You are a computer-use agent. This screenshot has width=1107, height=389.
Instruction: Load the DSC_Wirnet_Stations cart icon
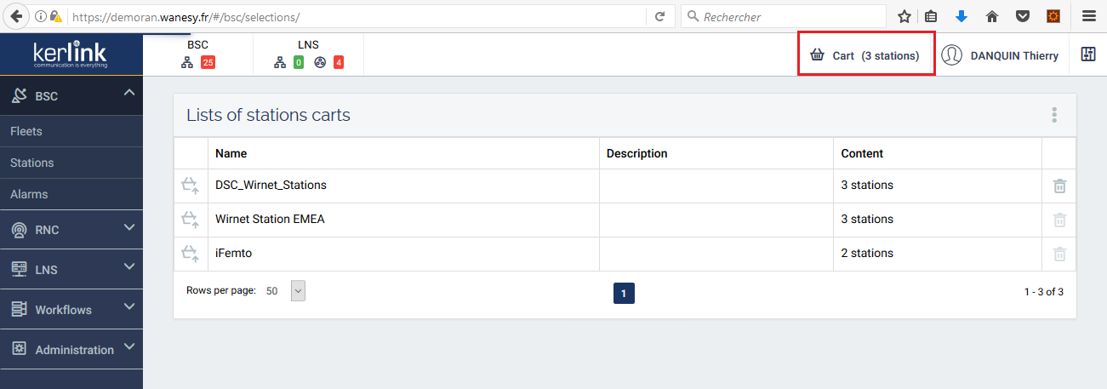click(x=190, y=185)
